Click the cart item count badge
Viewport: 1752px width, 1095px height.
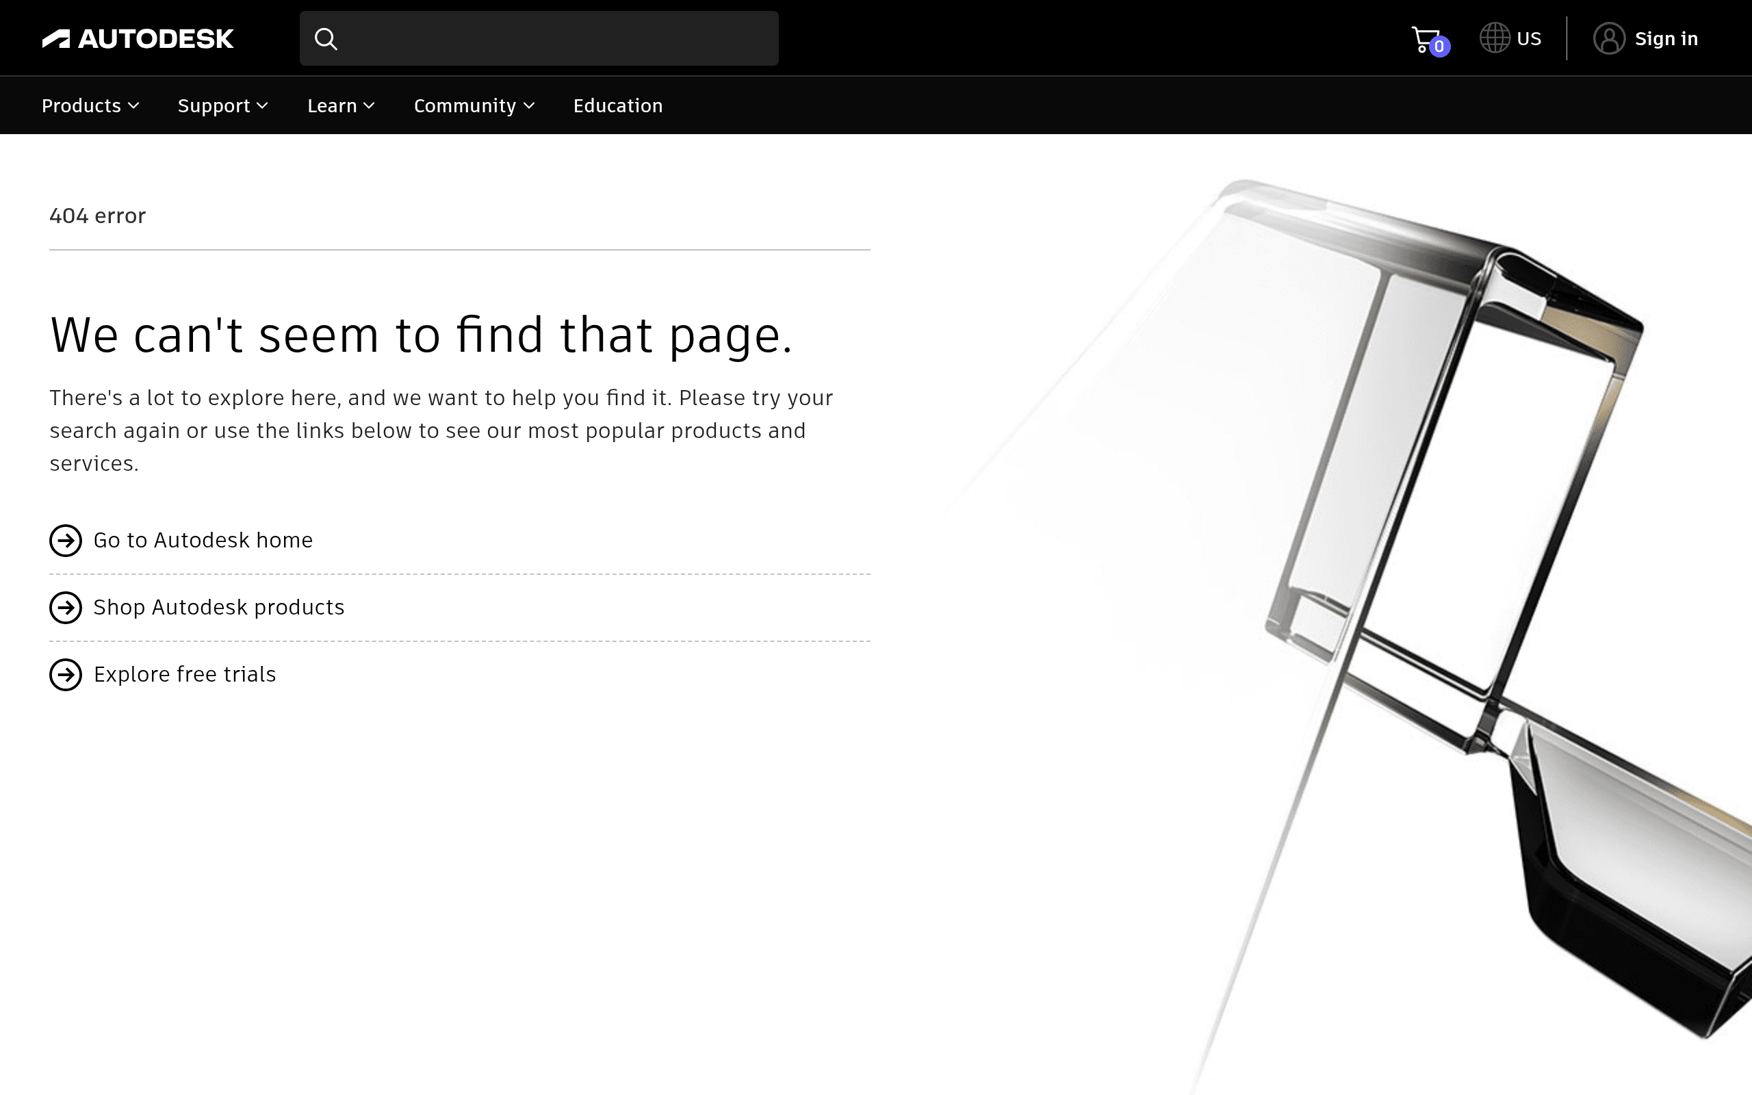1439,47
